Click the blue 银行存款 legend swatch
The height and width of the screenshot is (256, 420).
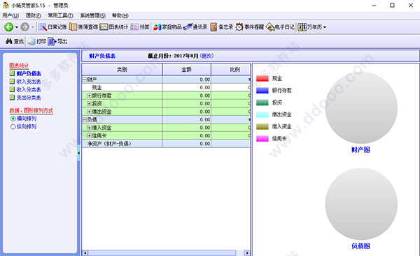[x=262, y=91]
